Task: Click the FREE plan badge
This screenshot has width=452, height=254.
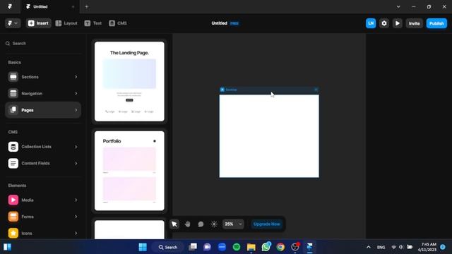Action: pyautogui.click(x=234, y=23)
